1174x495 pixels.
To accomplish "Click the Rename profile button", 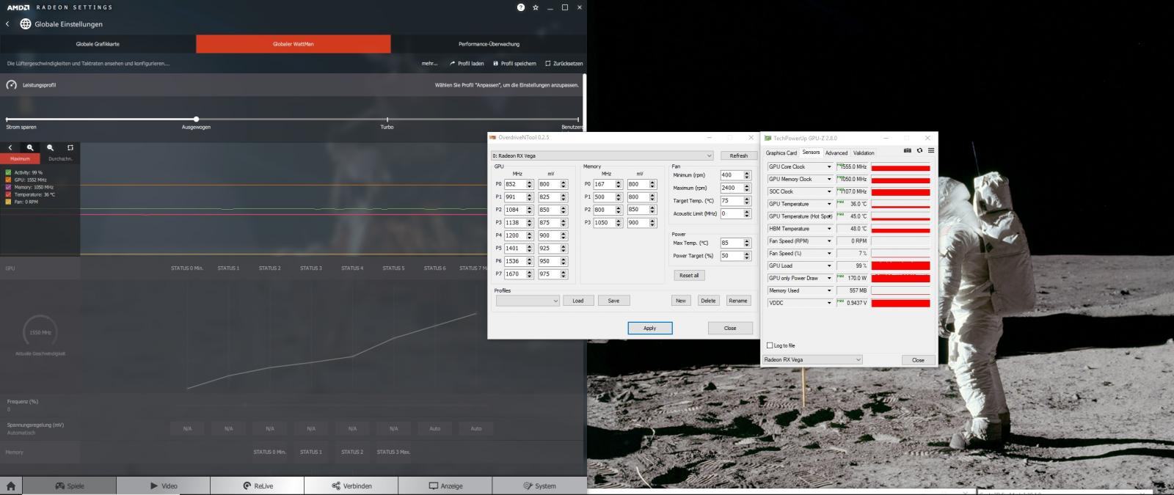I will [x=738, y=301].
